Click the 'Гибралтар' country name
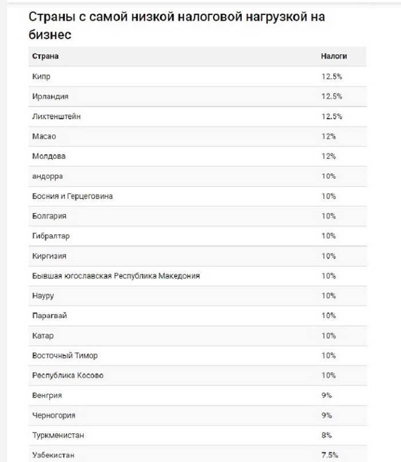The width and height of the screenshot is (401, 462). (x=51, y=236)
